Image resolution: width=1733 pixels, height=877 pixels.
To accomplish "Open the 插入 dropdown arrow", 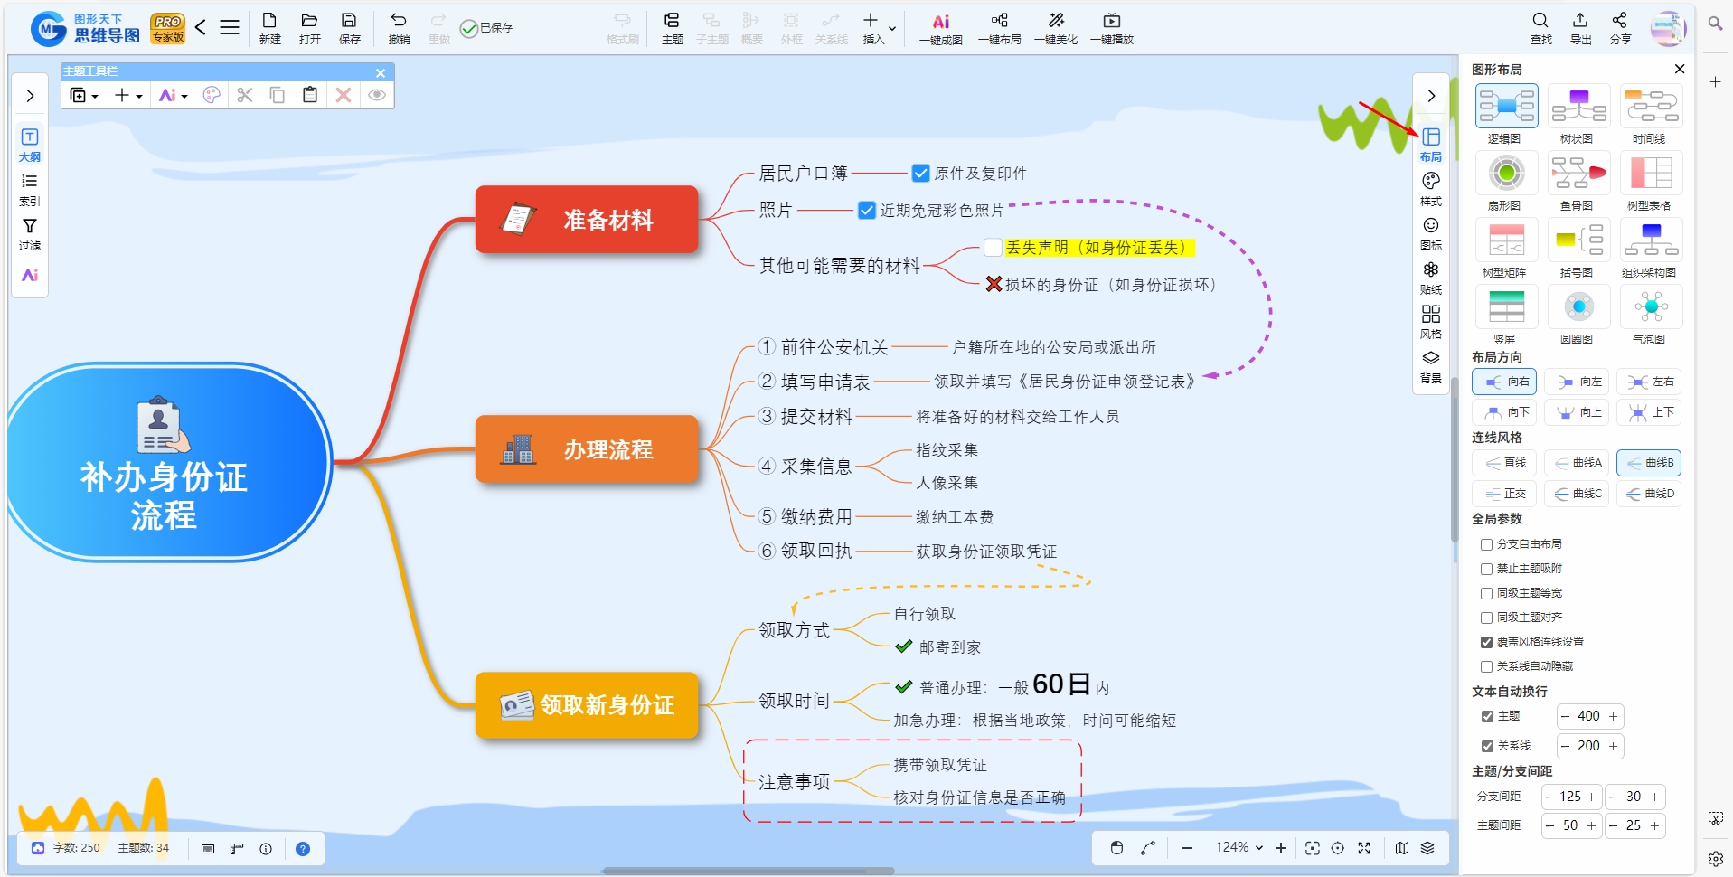I will click(x=892, y=28).
